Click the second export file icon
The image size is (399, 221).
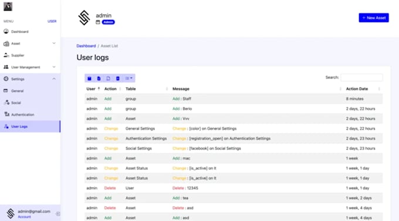(x=99, y=79)
